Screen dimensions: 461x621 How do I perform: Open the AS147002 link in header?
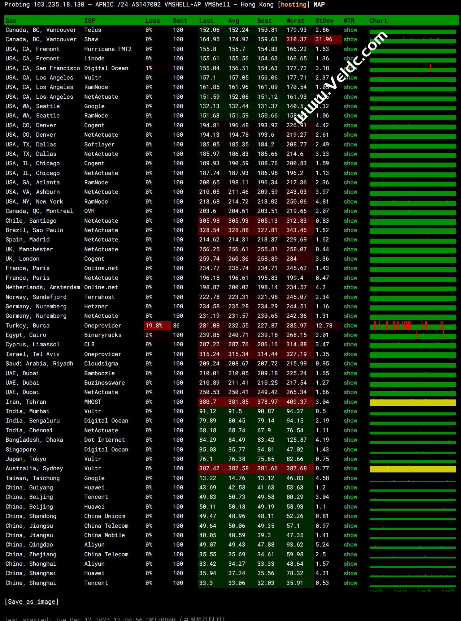(146, 5)
